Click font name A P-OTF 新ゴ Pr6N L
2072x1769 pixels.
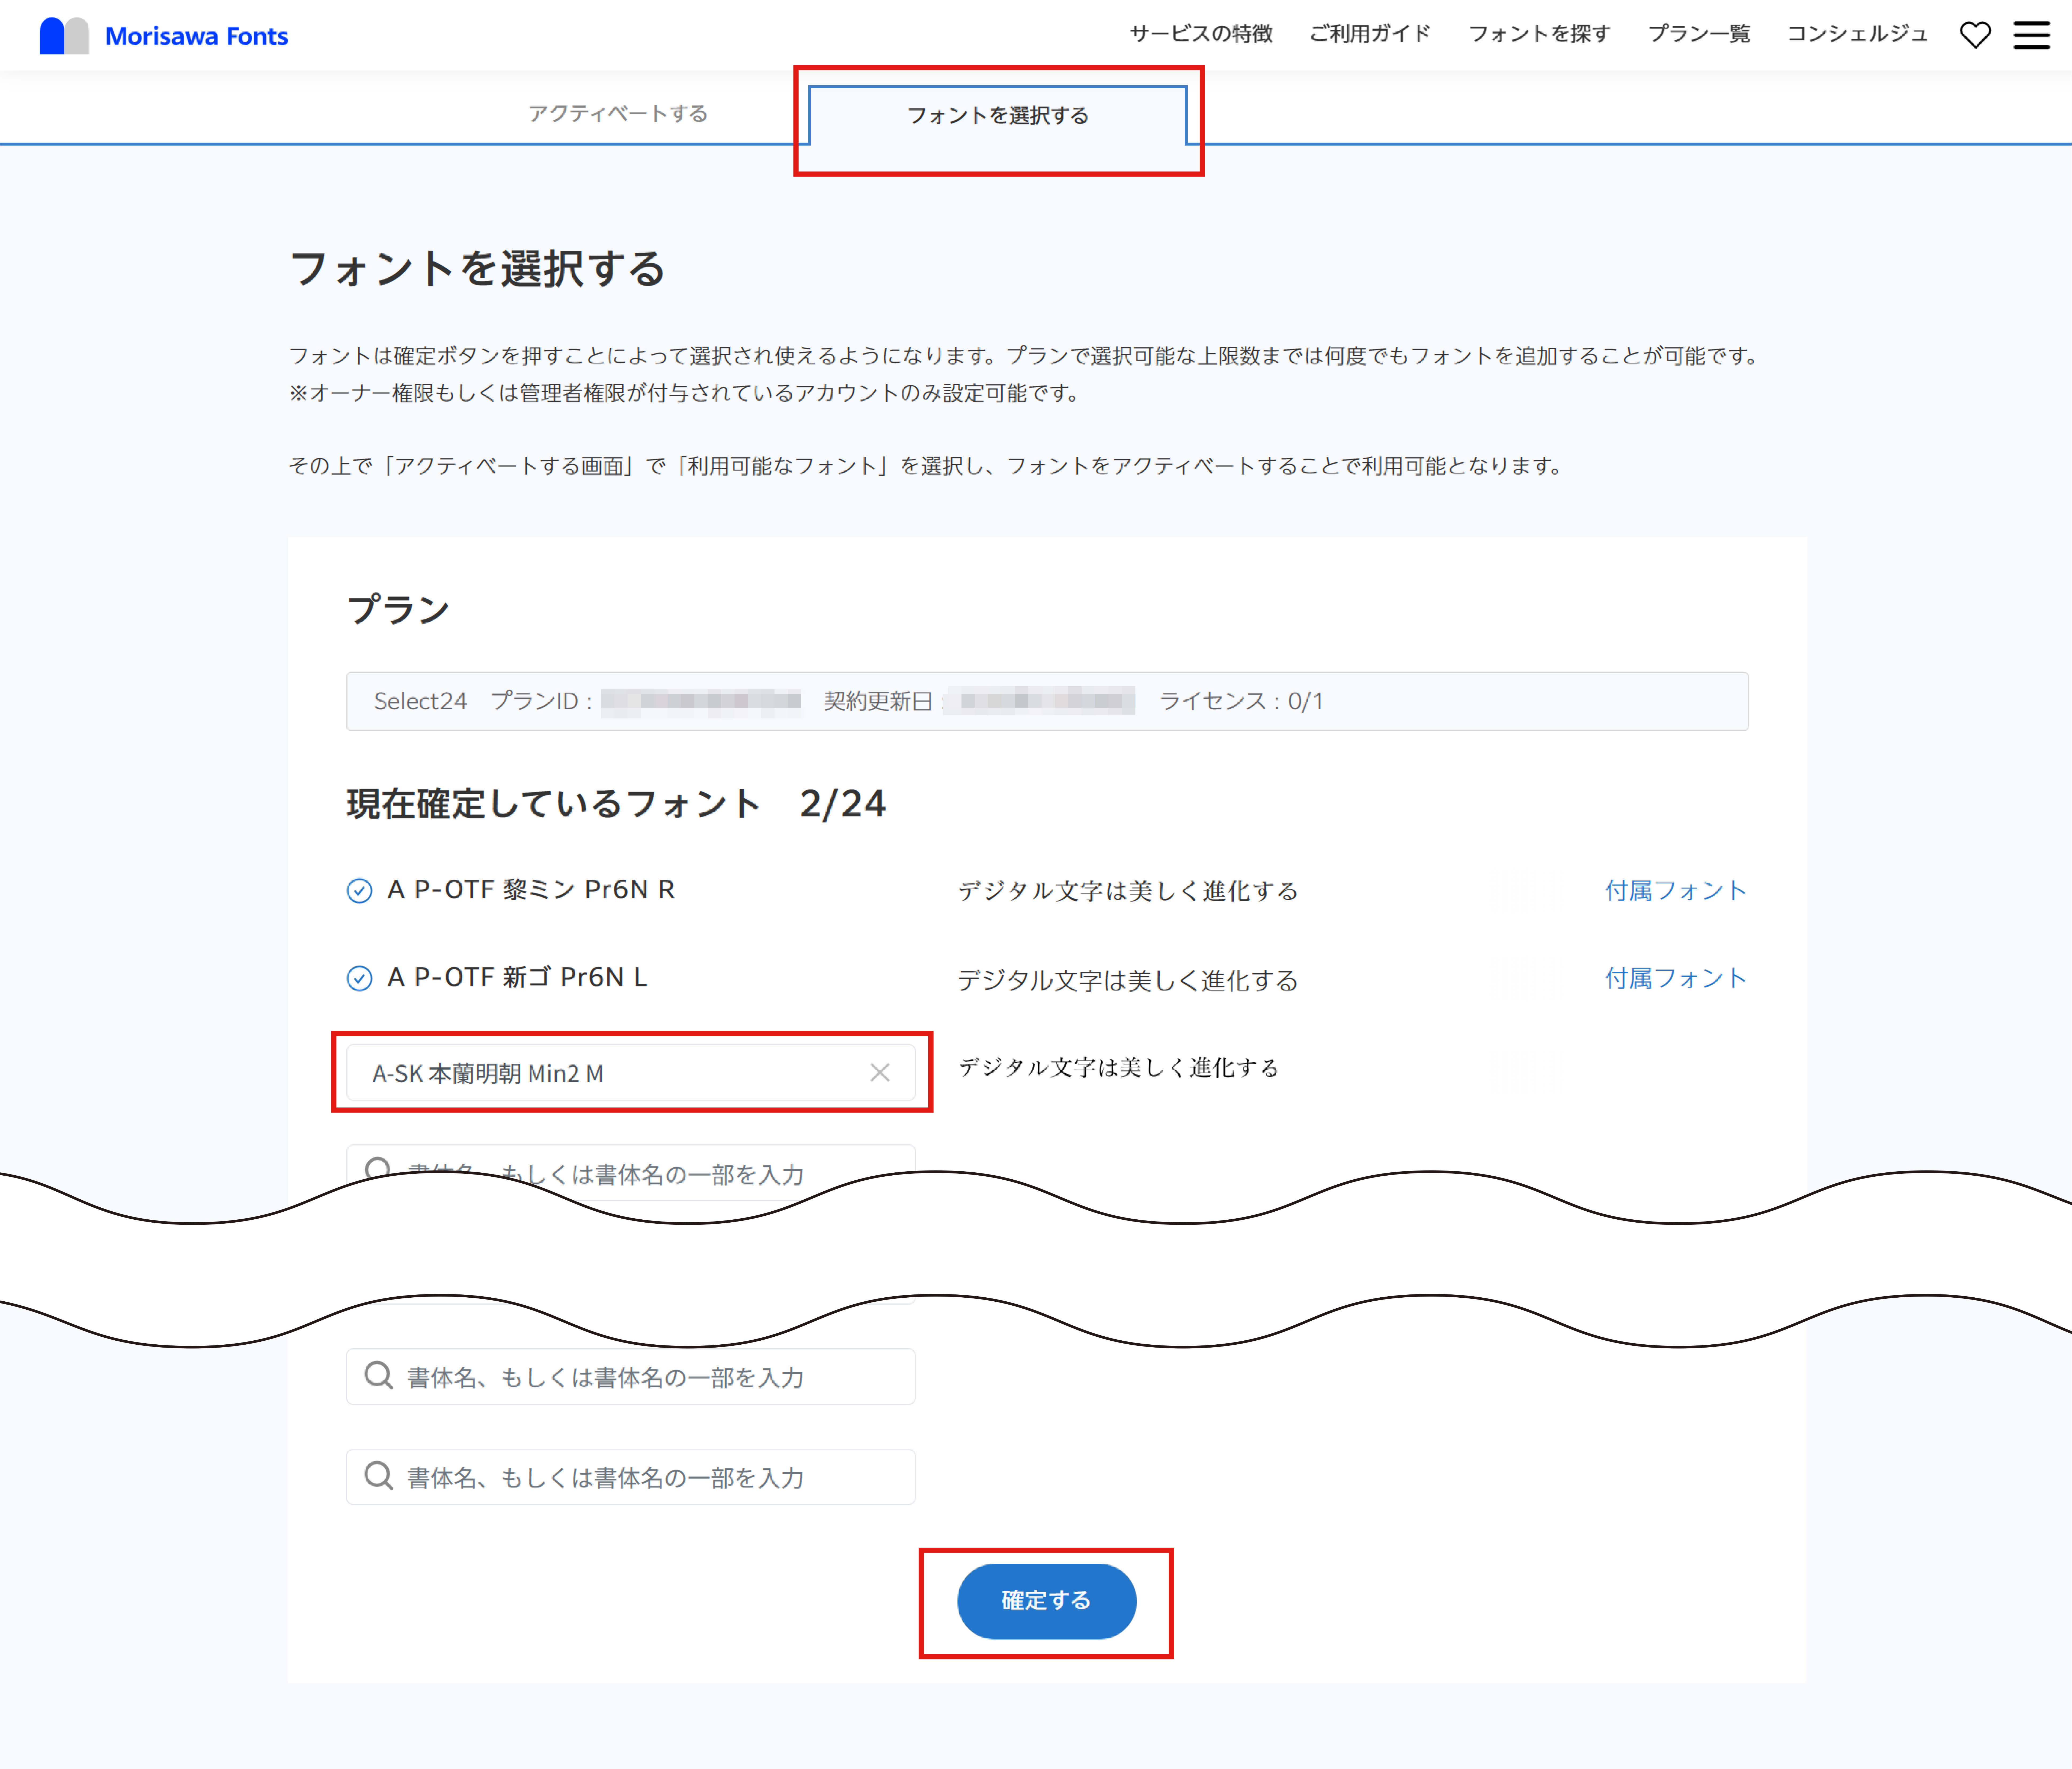pyautogui.click(x=518, y=977)
